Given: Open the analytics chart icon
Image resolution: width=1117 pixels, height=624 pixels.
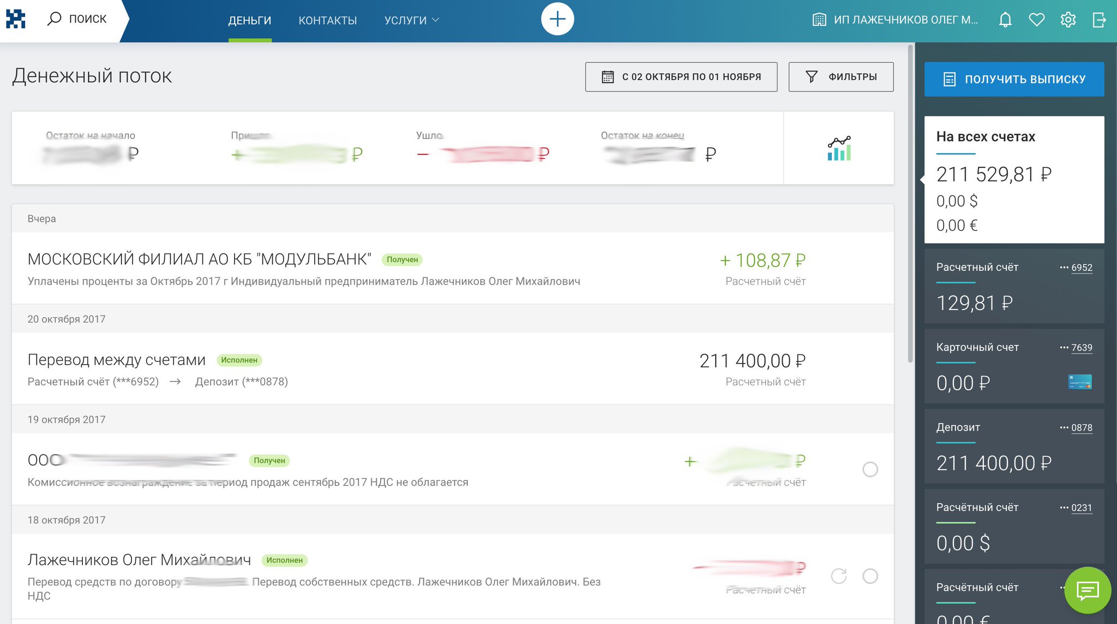Looking at the screenshot, I should click(839, 148).
